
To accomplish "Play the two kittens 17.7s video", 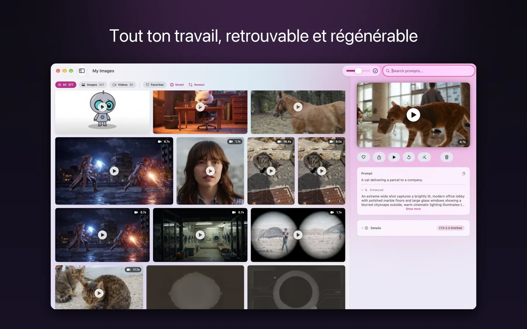I will 99,293.
